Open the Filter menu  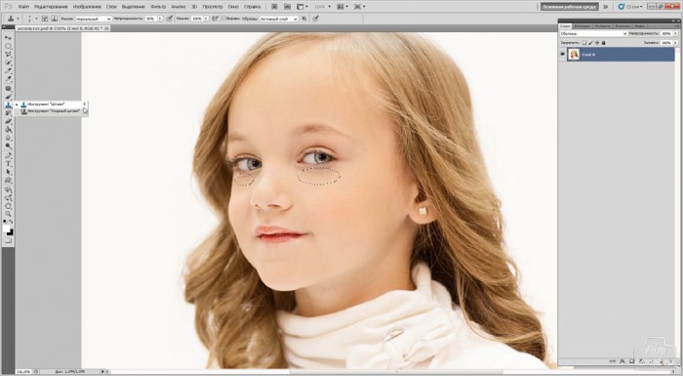pyautogui.click(x=158, y=7)
